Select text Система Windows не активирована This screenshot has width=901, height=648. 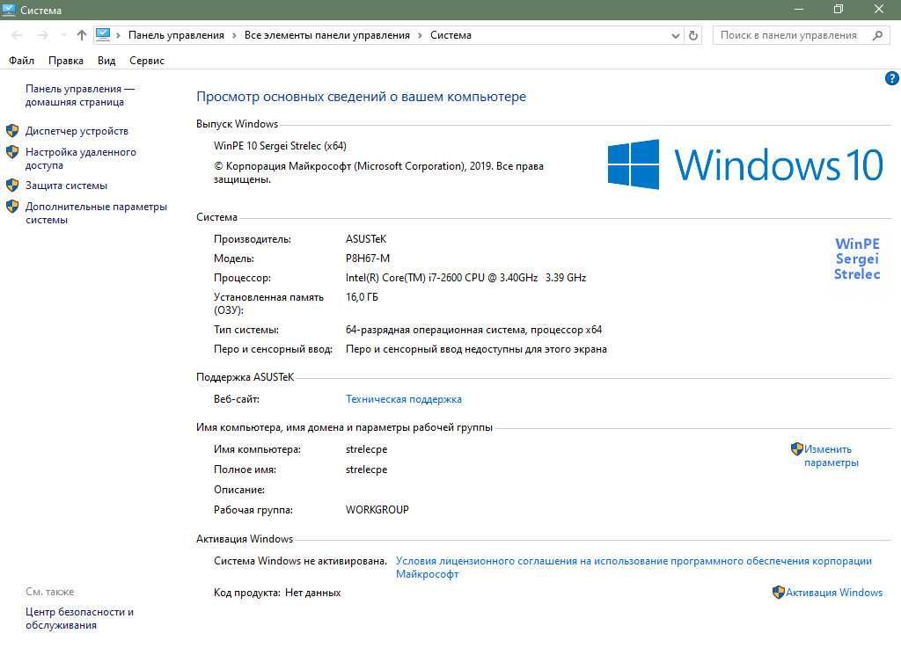301,561
